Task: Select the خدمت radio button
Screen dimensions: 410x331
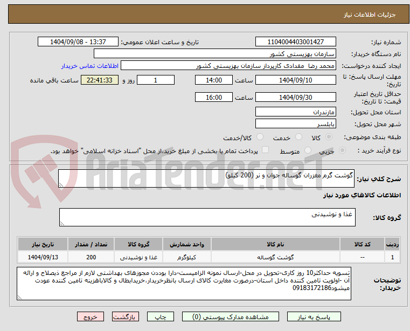Action: pyautogui.click(x=298, y=137)
